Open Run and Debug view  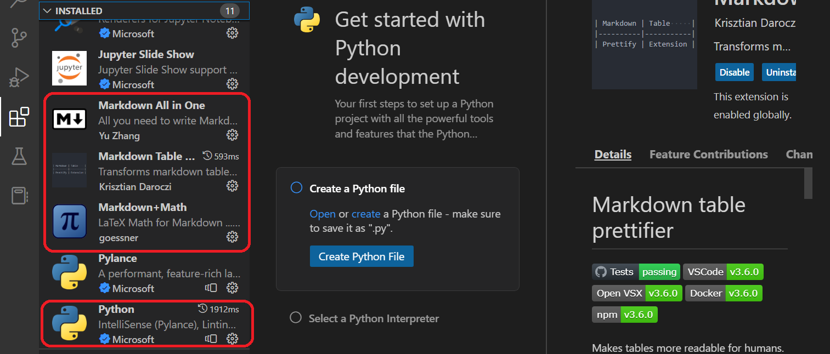tap(19, 78)
